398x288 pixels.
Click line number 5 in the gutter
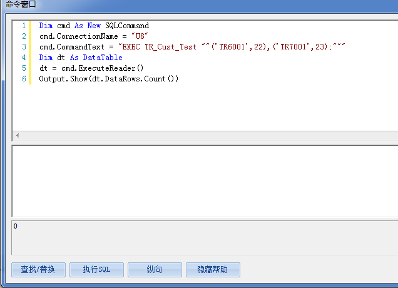click(23, 68)
